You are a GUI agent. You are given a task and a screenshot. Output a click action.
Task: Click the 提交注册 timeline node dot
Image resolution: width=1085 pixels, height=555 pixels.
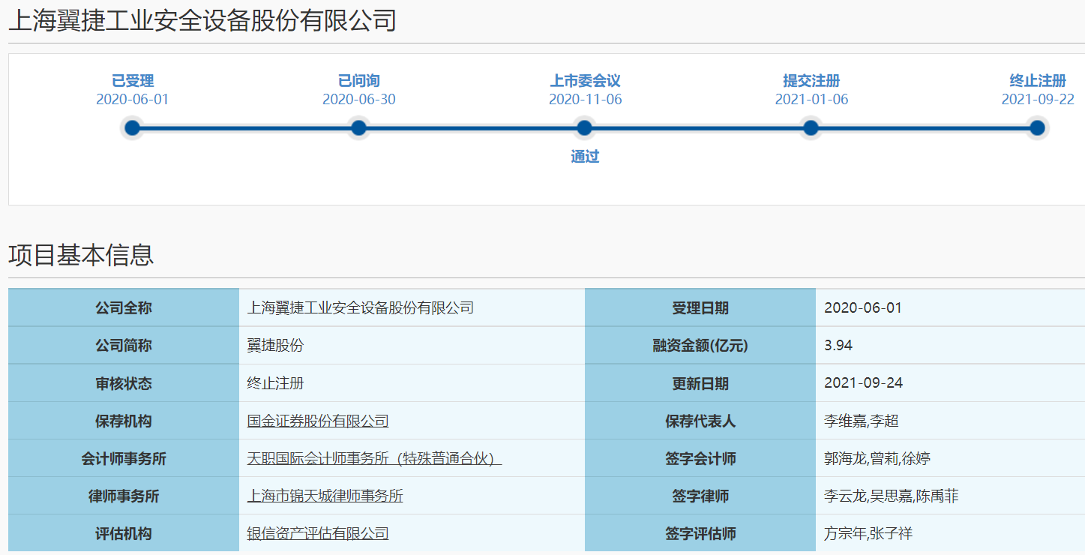click(x=811, y=128)
